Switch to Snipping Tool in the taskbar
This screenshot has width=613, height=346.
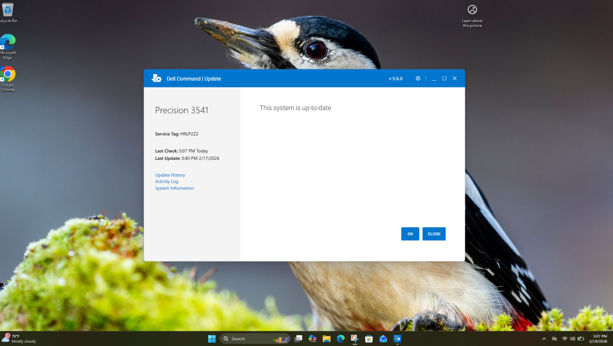tap(355, 339)
